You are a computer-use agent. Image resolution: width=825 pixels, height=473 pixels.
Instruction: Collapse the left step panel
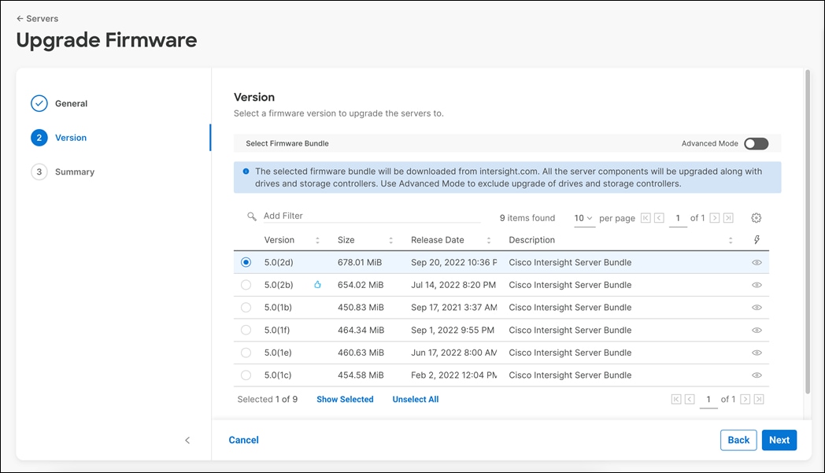coord(187,440)
